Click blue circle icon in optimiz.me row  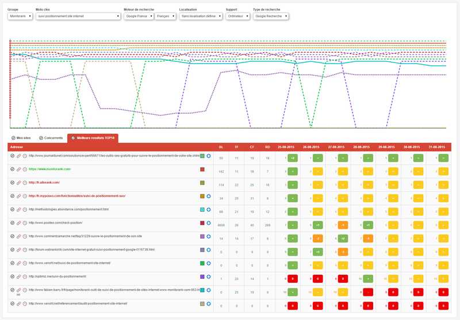coord(209,277)
